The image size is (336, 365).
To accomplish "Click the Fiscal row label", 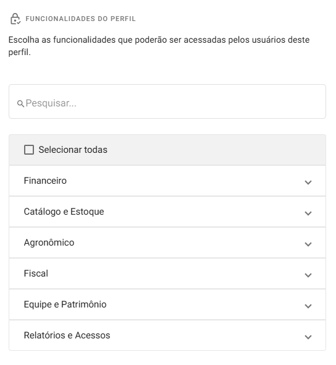I will pos(36,273).
